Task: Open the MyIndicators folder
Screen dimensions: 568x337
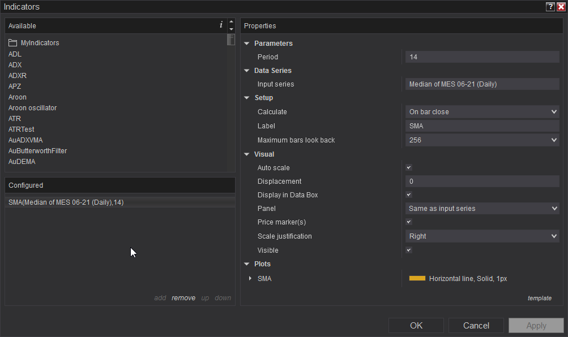Action: (40, 43)
